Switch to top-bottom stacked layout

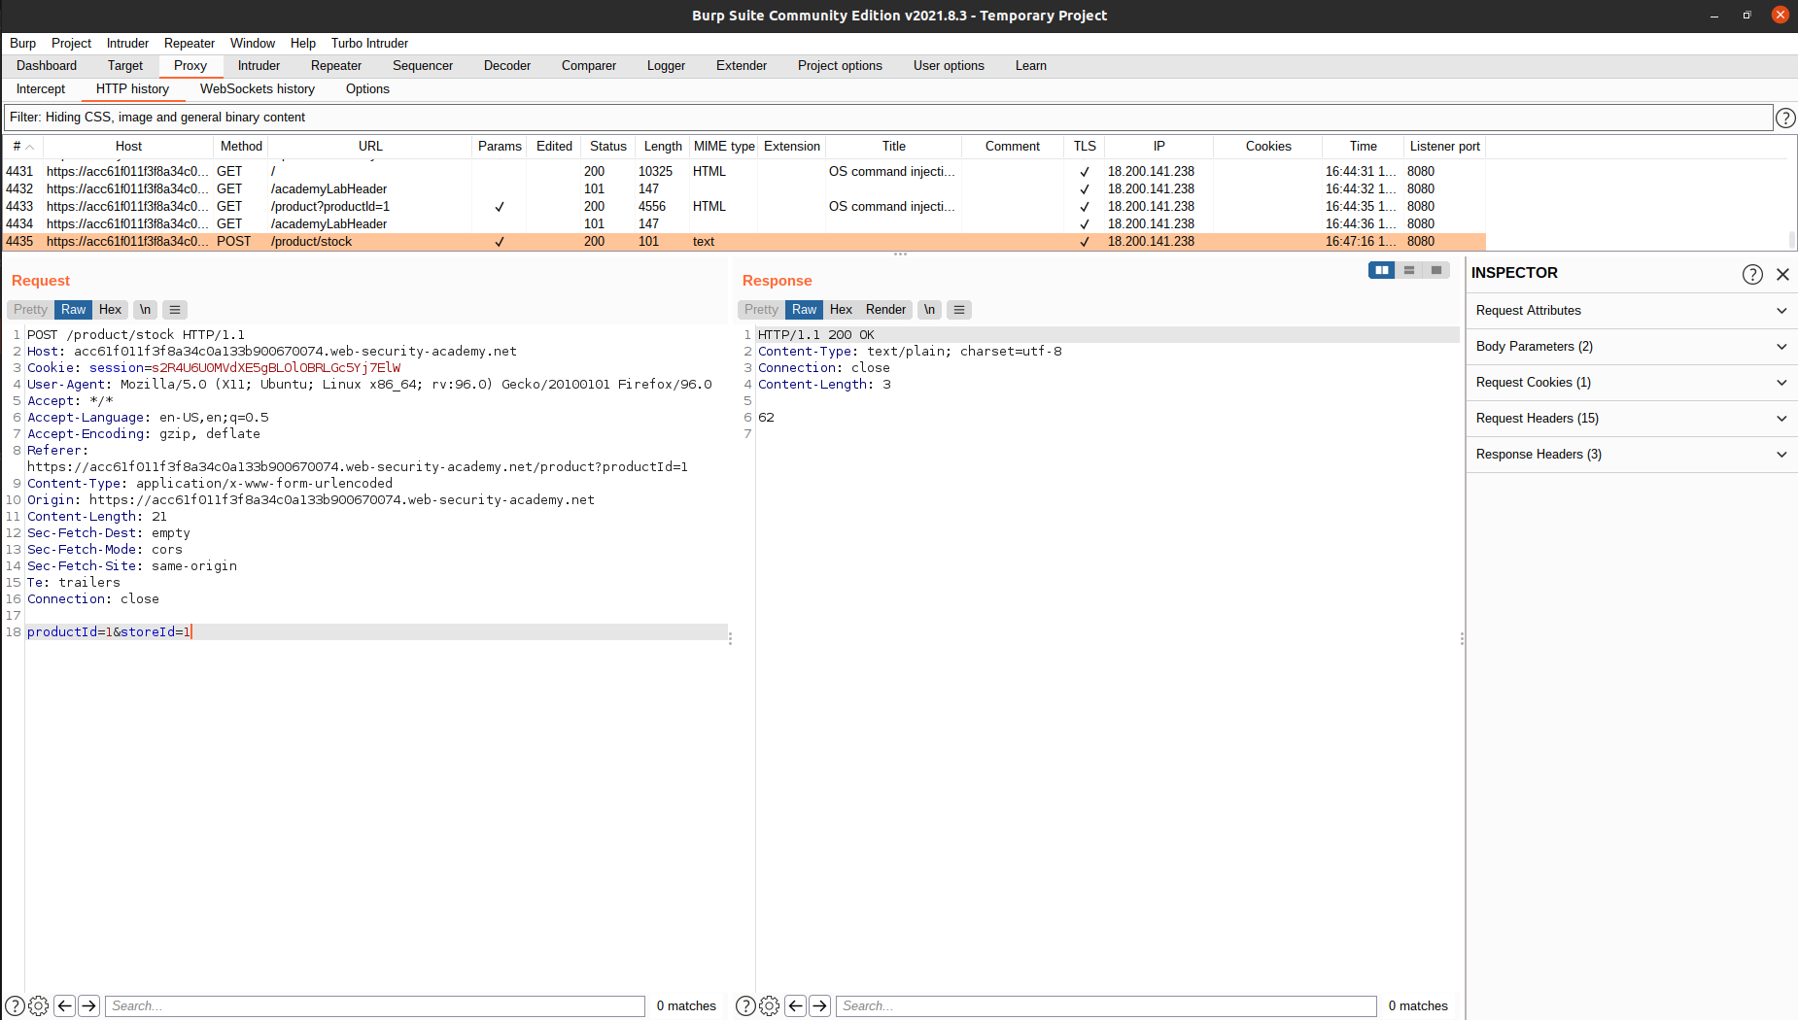(x=1409, y=270)
